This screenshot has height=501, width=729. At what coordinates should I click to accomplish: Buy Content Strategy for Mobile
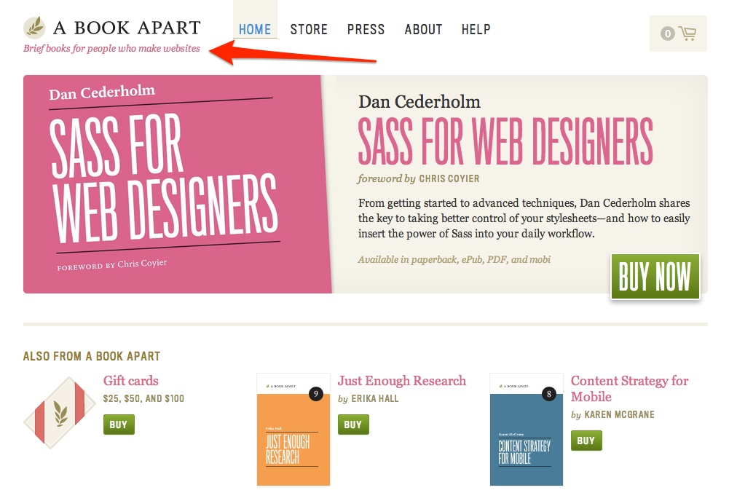tap(586, 441)
